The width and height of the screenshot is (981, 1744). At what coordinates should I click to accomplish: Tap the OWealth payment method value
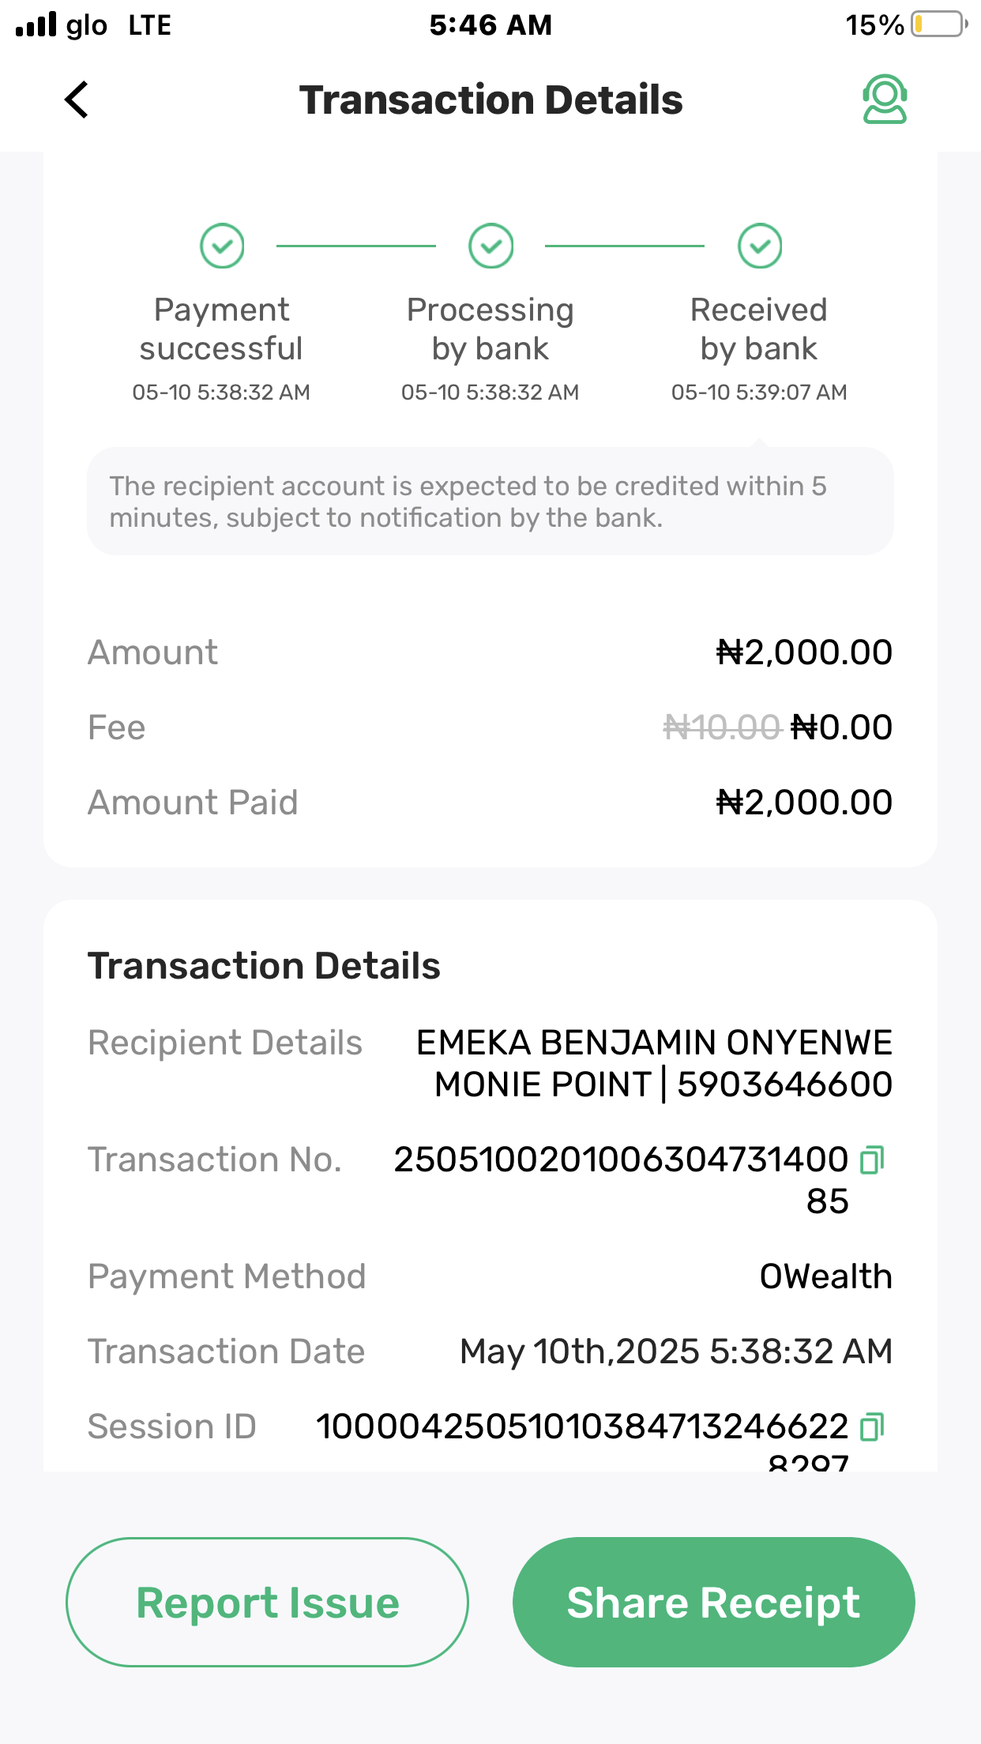(825, 1276)
